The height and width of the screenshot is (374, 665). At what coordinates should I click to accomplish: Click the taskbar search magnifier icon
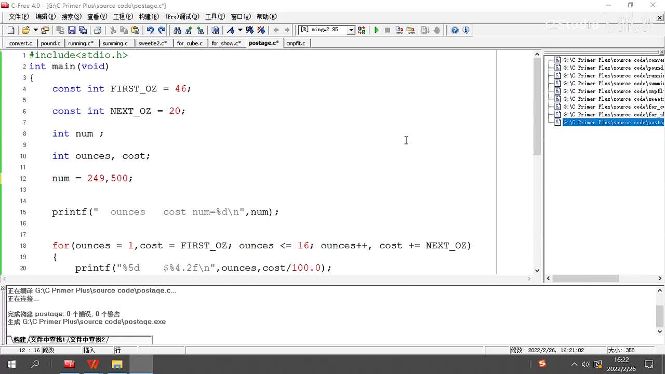tap(35, 364)
